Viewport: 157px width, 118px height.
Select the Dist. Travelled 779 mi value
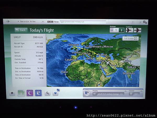click(x=40, y=62)
